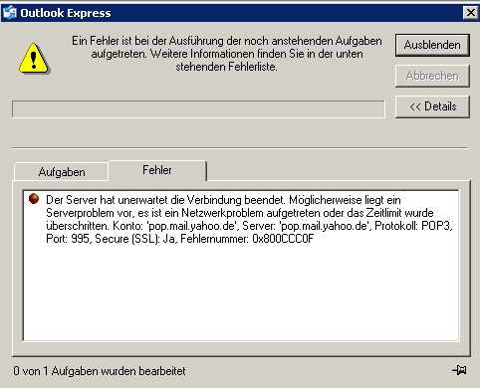
Task: Click the Outlook Express title bar icon
Action: [x=9, y=13]
